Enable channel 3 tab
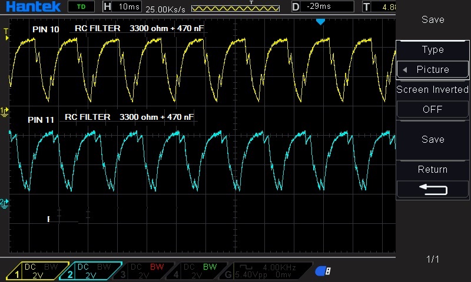Image resolution: width=471 pixels, height=282 pixels. click(144, 271)
